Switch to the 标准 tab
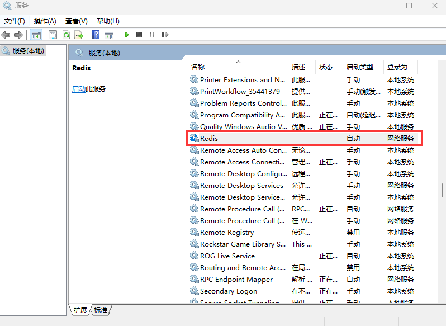 point(101,310)
